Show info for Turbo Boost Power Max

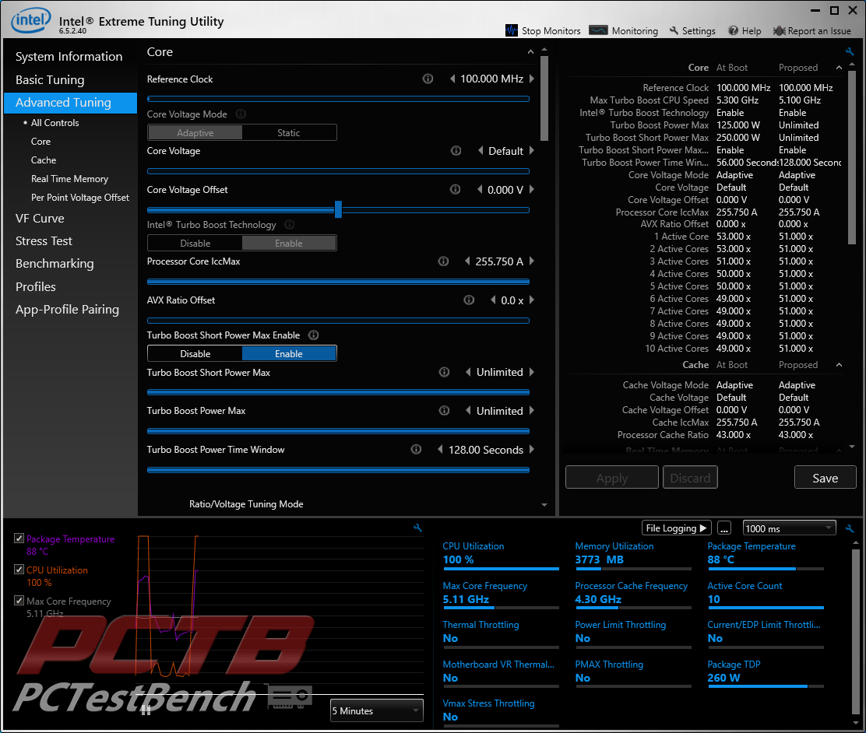(444, 411)
